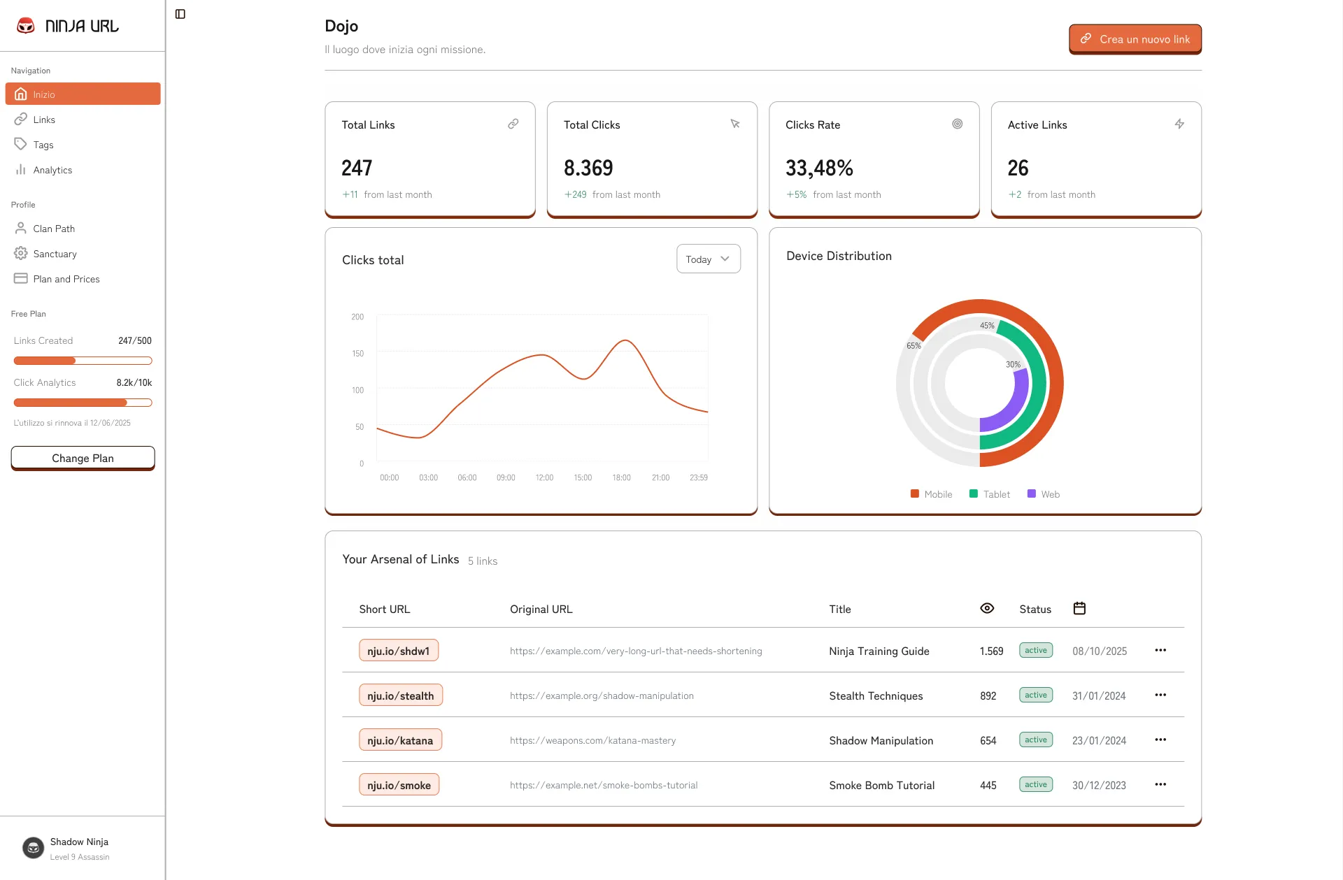The image size is (1343, 880).
Task: Click the Change Plan button
Action: click(x=83, y=458)
